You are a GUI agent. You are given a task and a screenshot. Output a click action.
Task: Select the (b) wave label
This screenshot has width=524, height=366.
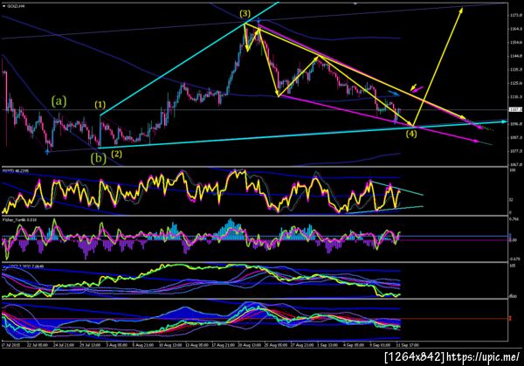point(99,158)
